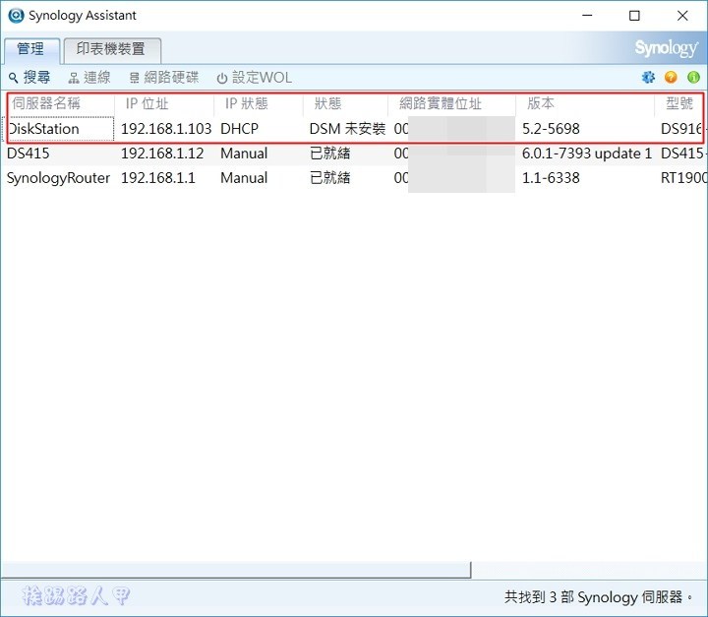Click the DS916 model cell
708x617 pixels.
click(x=682, y=129)
